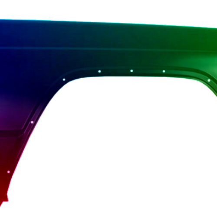
Task: Click the first dot along the flat arch top
Action: click(x=99, y=71)
